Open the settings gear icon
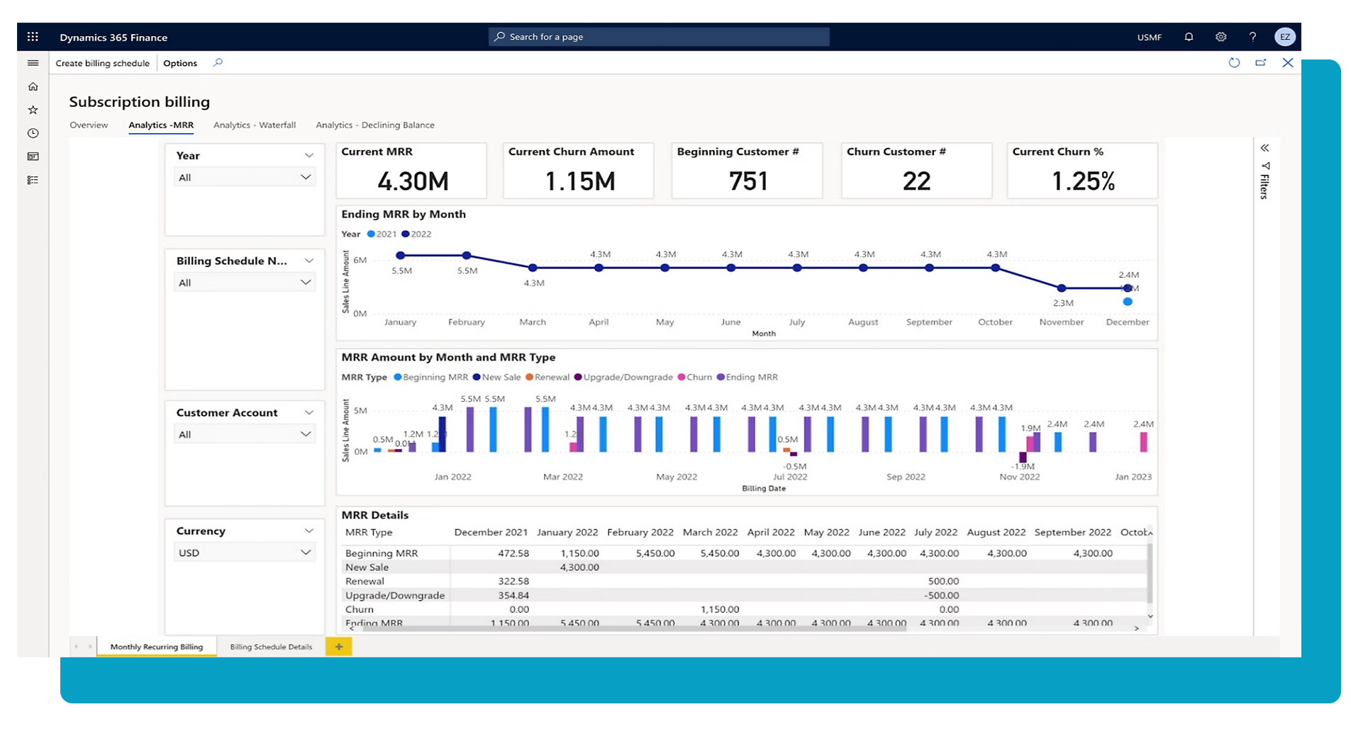Screen dimensions: 1351x731 point(1221,37)
